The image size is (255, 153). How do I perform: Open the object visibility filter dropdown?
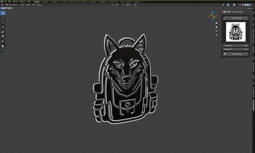click(224, 5)
